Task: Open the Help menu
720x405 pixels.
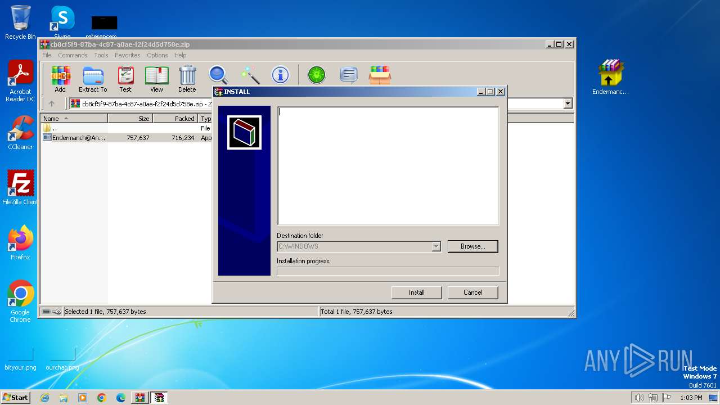Action: [180, 55]
